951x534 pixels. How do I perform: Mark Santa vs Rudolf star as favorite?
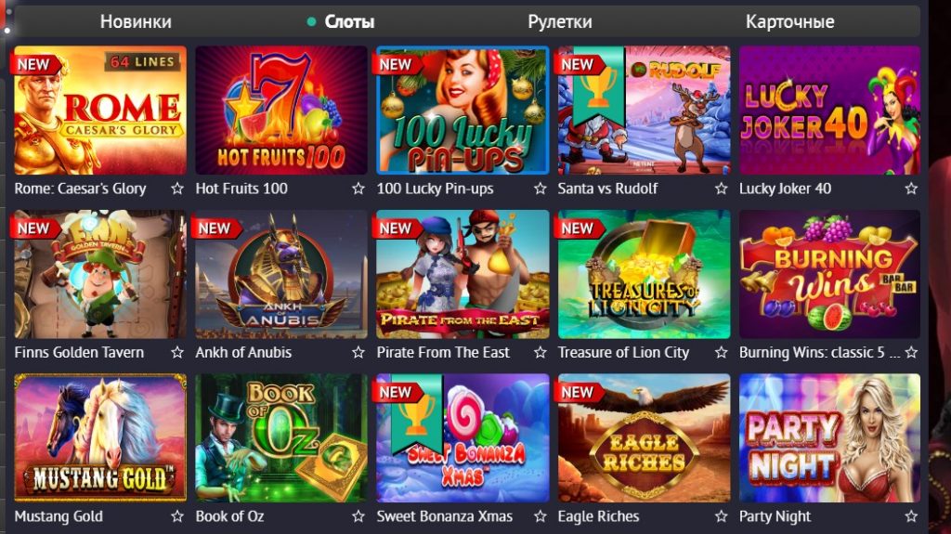721,189
